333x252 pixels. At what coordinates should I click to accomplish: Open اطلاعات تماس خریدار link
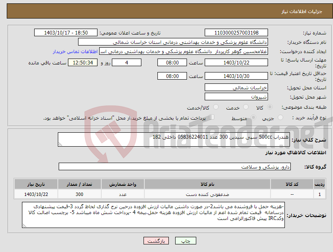[x=75, y=51]
